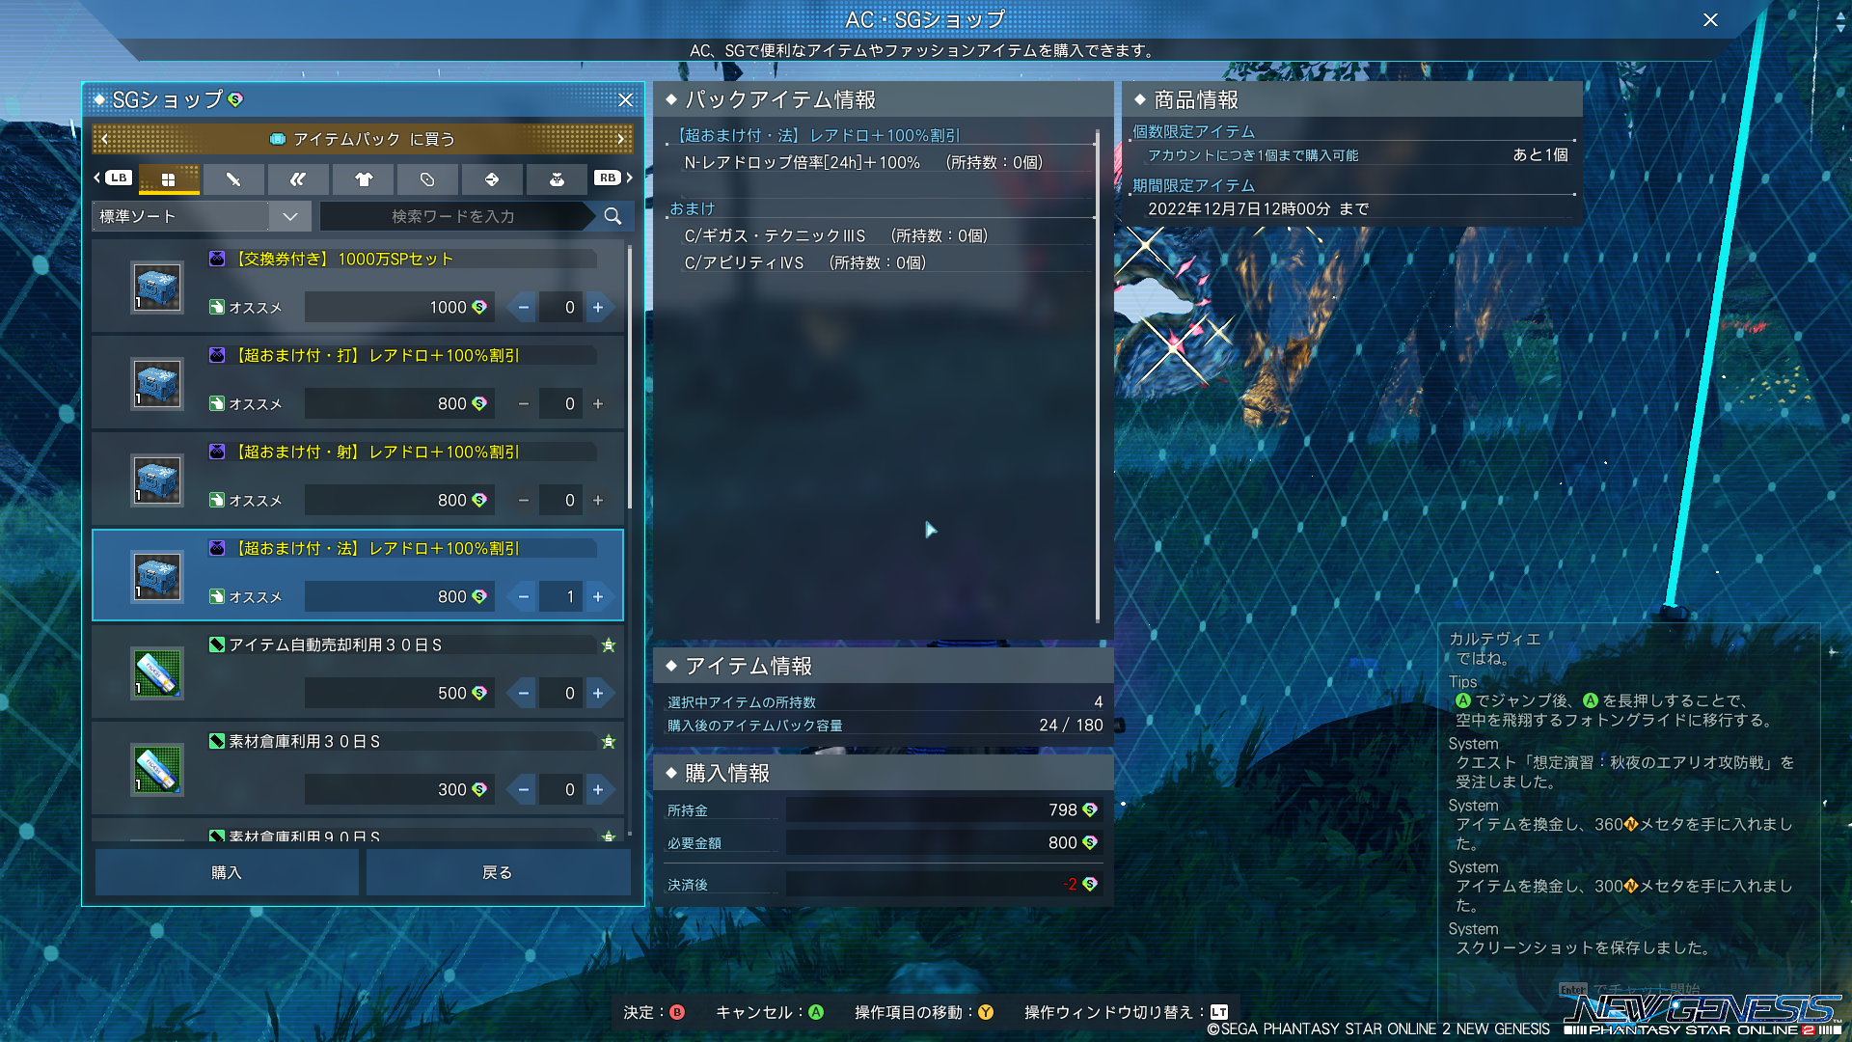Decrease quantity of 【超おまけ付・射】 pack

[523, 500]
